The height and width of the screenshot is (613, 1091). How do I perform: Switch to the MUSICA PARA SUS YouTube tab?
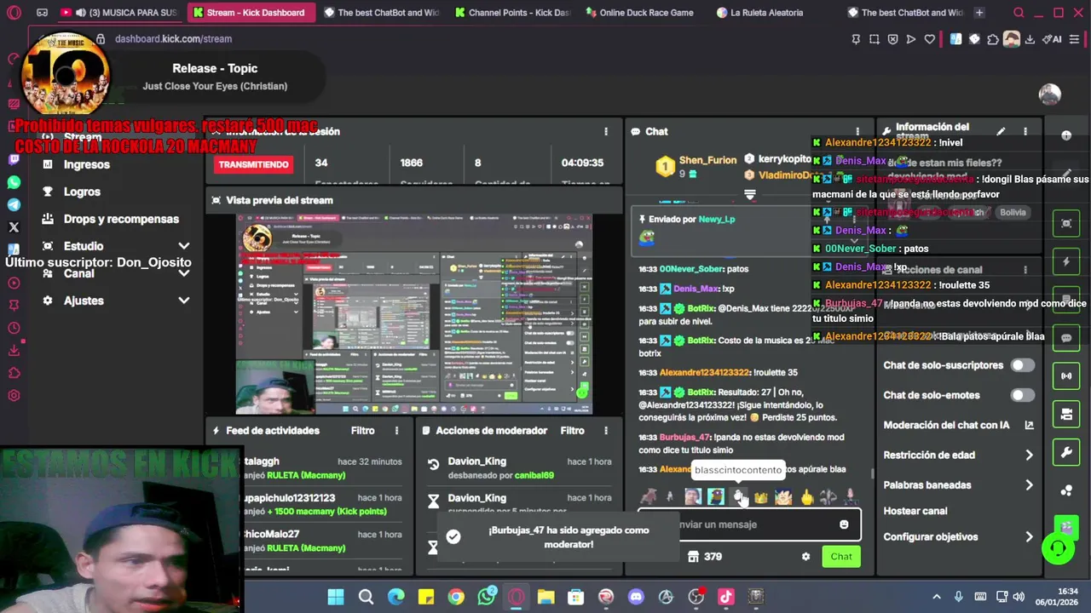tap(118, 13)
